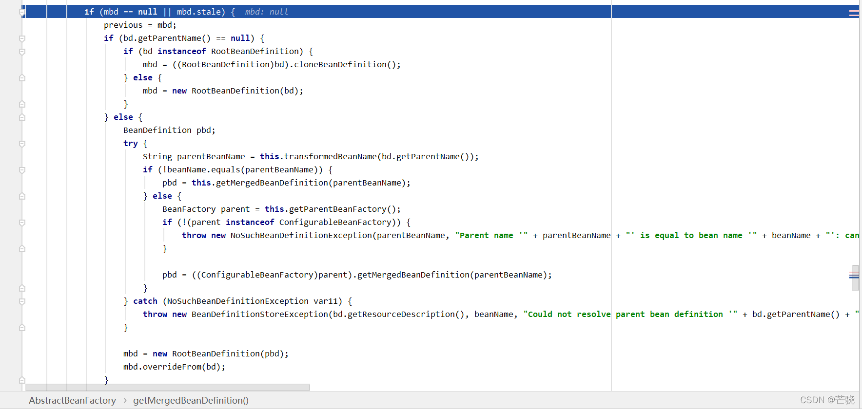This screenshot has height=409, width=862.
Task: Click "Could not resolve parent bean definition" string
Action: pyautogui.click(x=630, y=314)
